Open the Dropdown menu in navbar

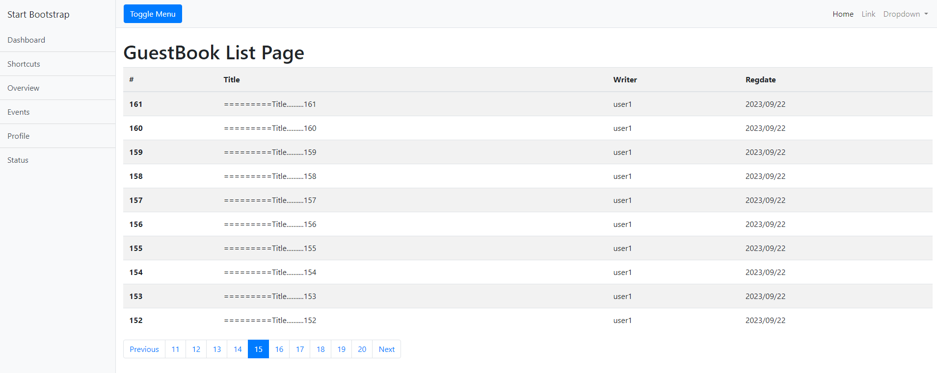point(906,14)
